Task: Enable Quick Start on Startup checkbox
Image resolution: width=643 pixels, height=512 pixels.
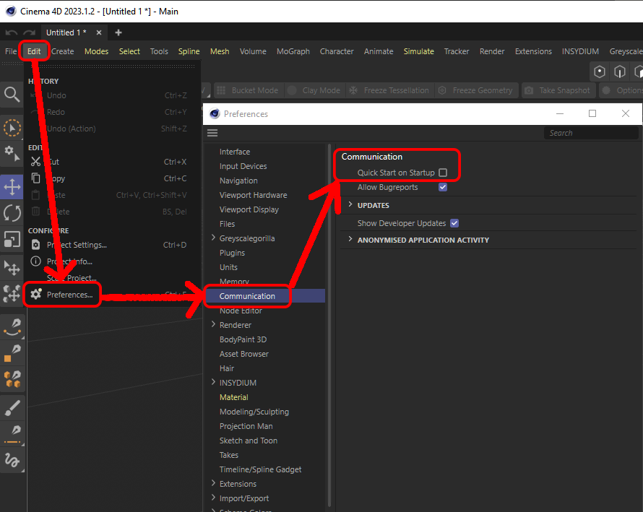Action: coord(443,173)
